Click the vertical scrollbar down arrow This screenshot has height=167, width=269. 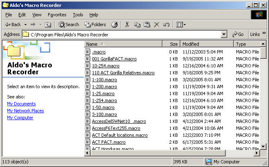[x=263, y=147]
